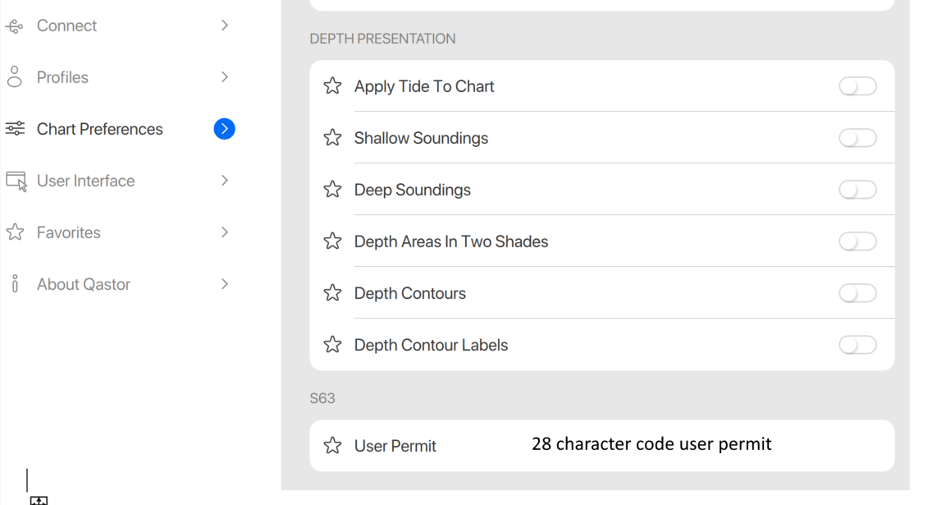Viewport: 932px width, 505px height.
Task: Click the blue Chart Preferences chevron
Action: tap(224, 129)
